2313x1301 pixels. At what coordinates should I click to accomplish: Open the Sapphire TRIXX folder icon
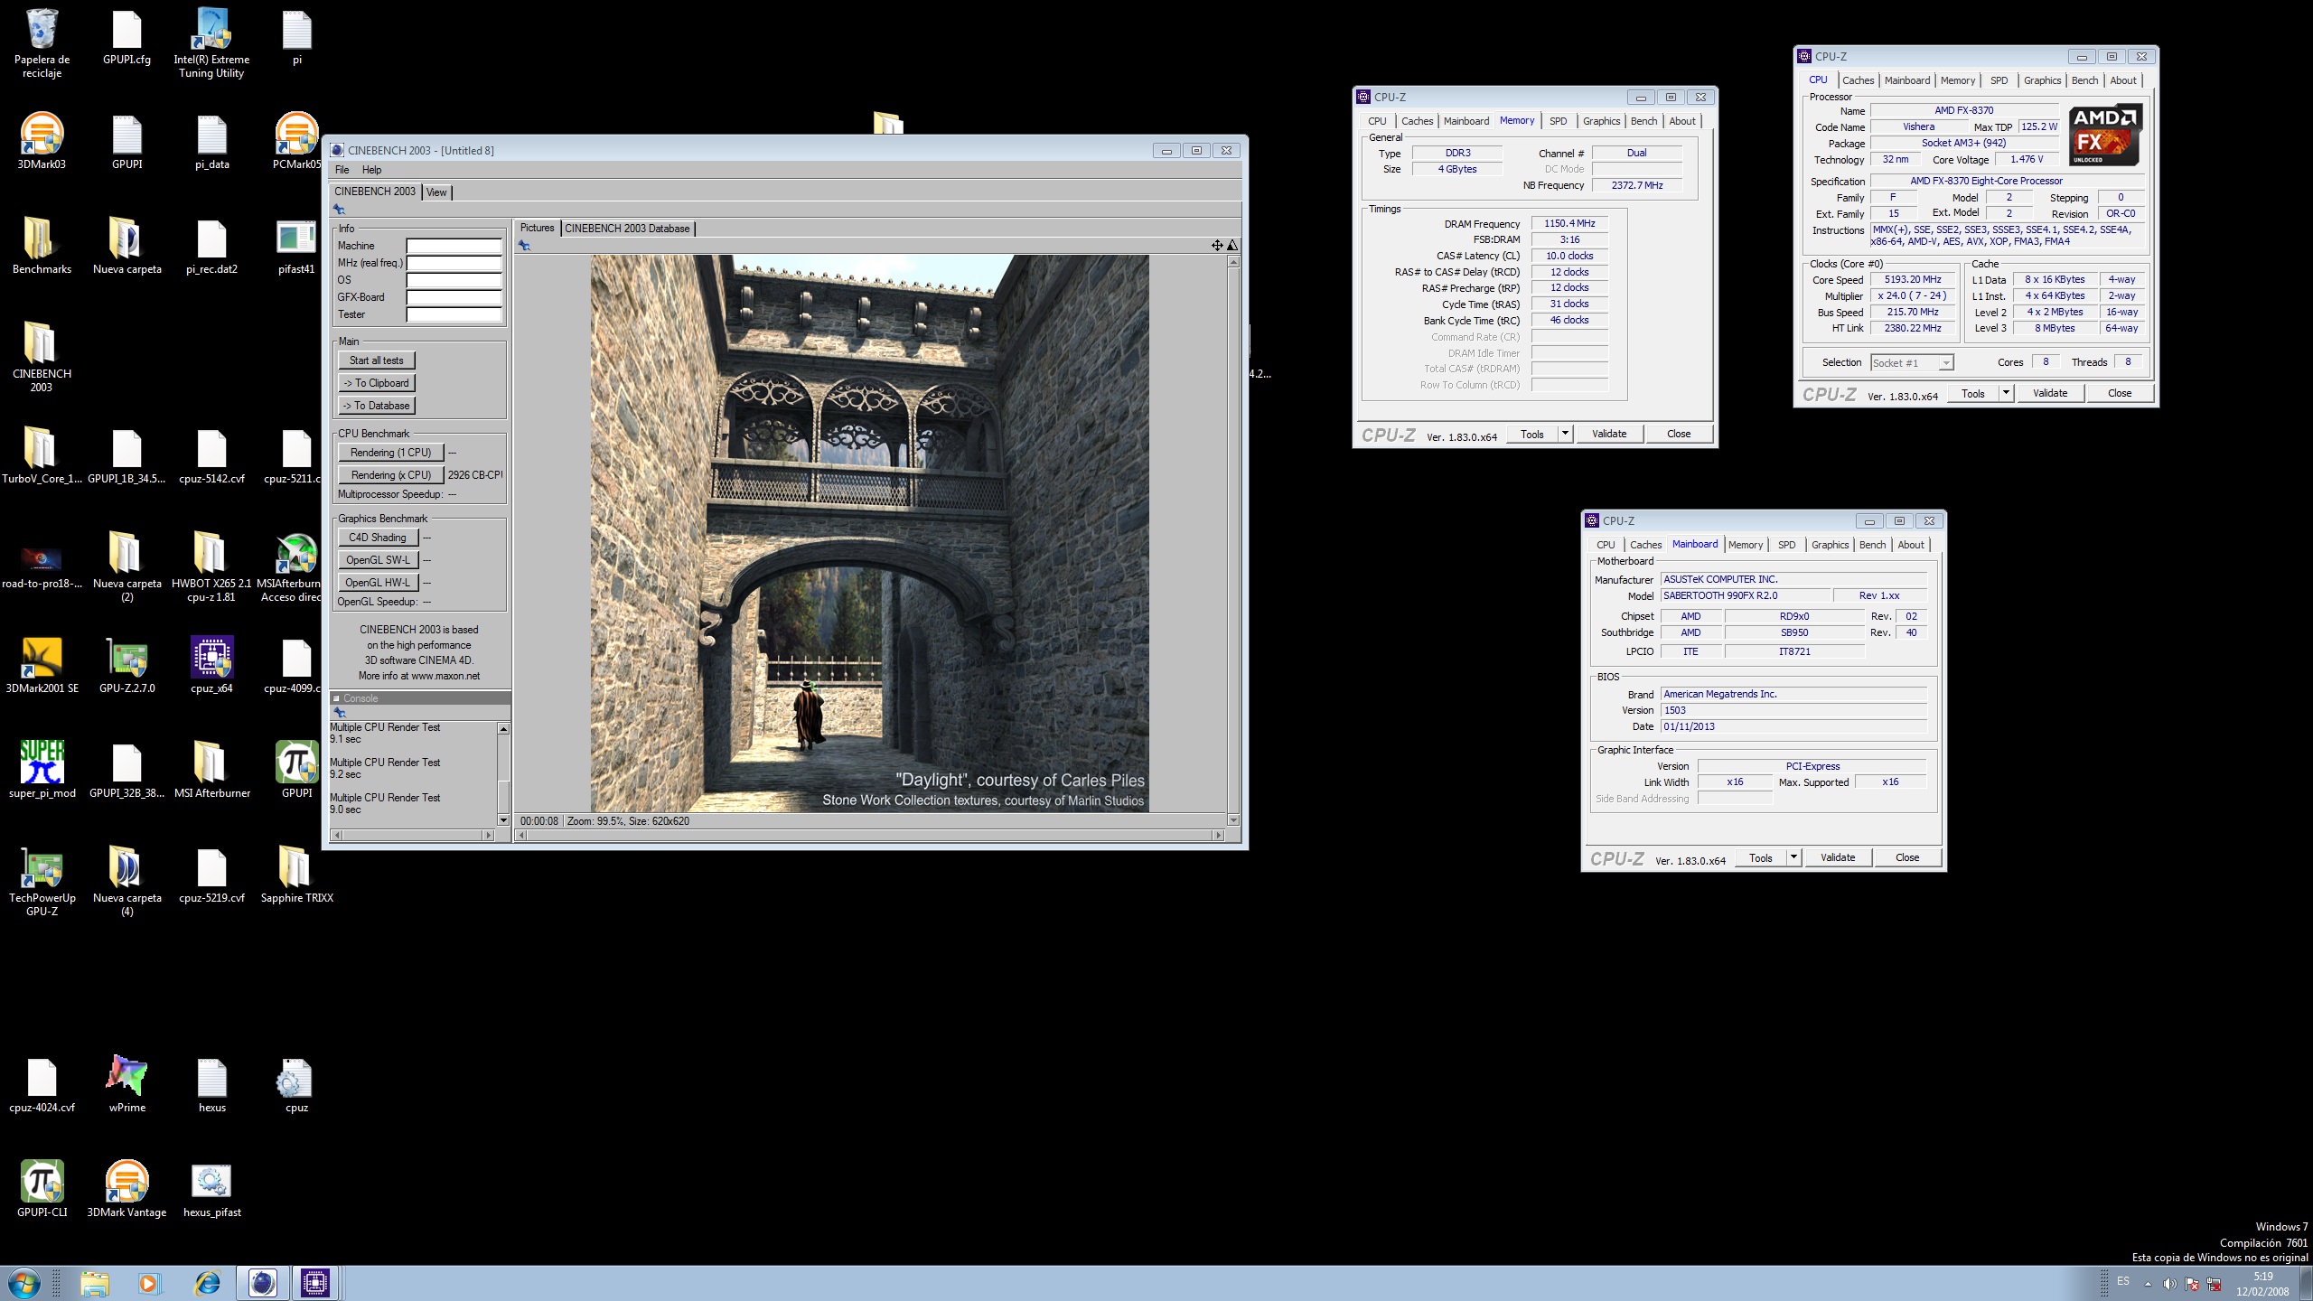coord(296,875)
